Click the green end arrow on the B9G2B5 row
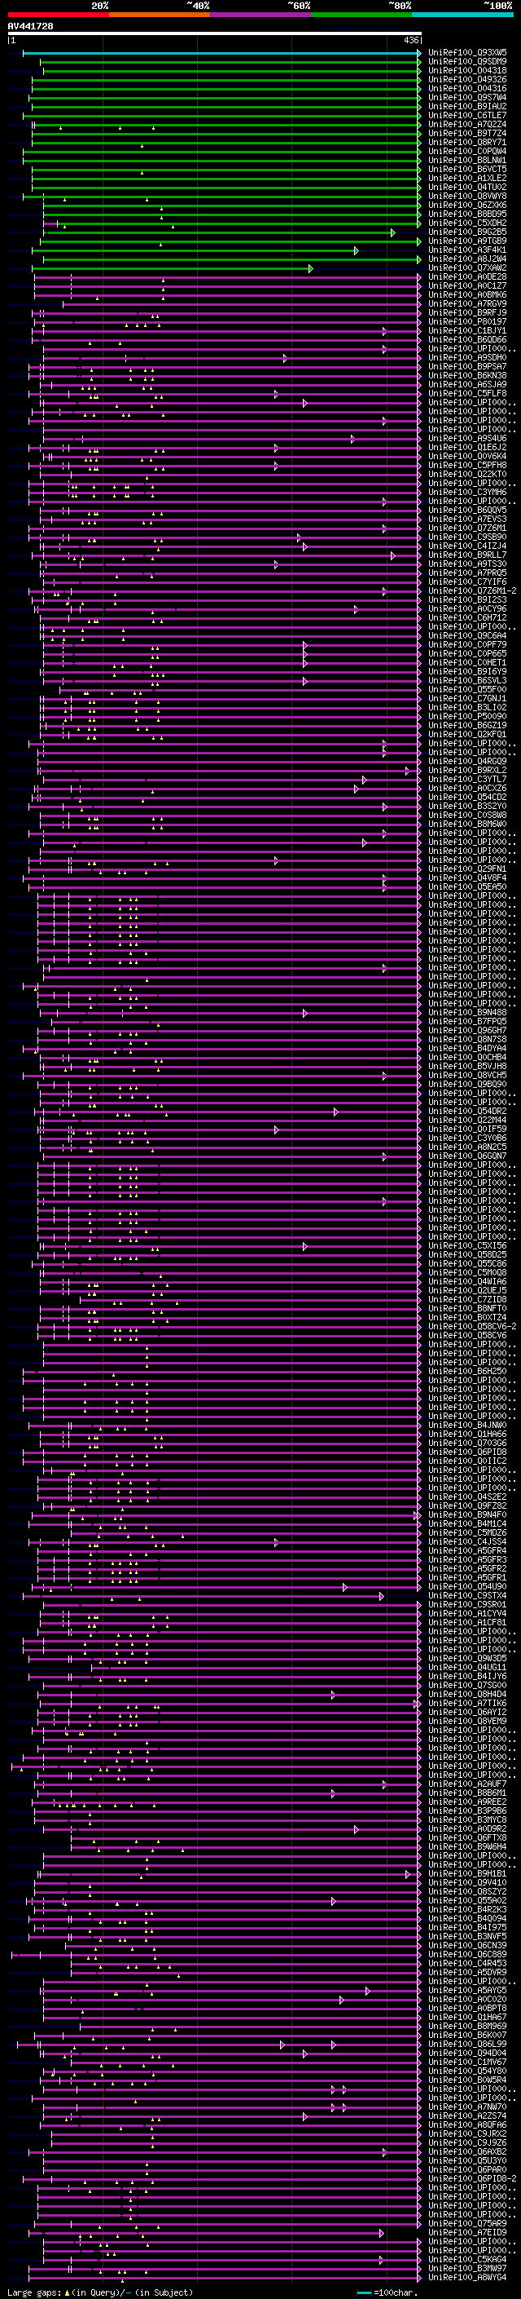This screenshot has height=2299, width=521. (392, 233)
